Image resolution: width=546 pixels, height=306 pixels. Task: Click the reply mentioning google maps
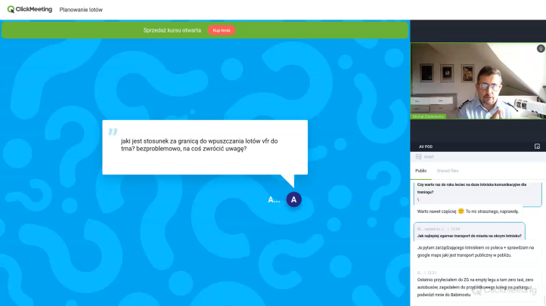click(x=475, y=252)
